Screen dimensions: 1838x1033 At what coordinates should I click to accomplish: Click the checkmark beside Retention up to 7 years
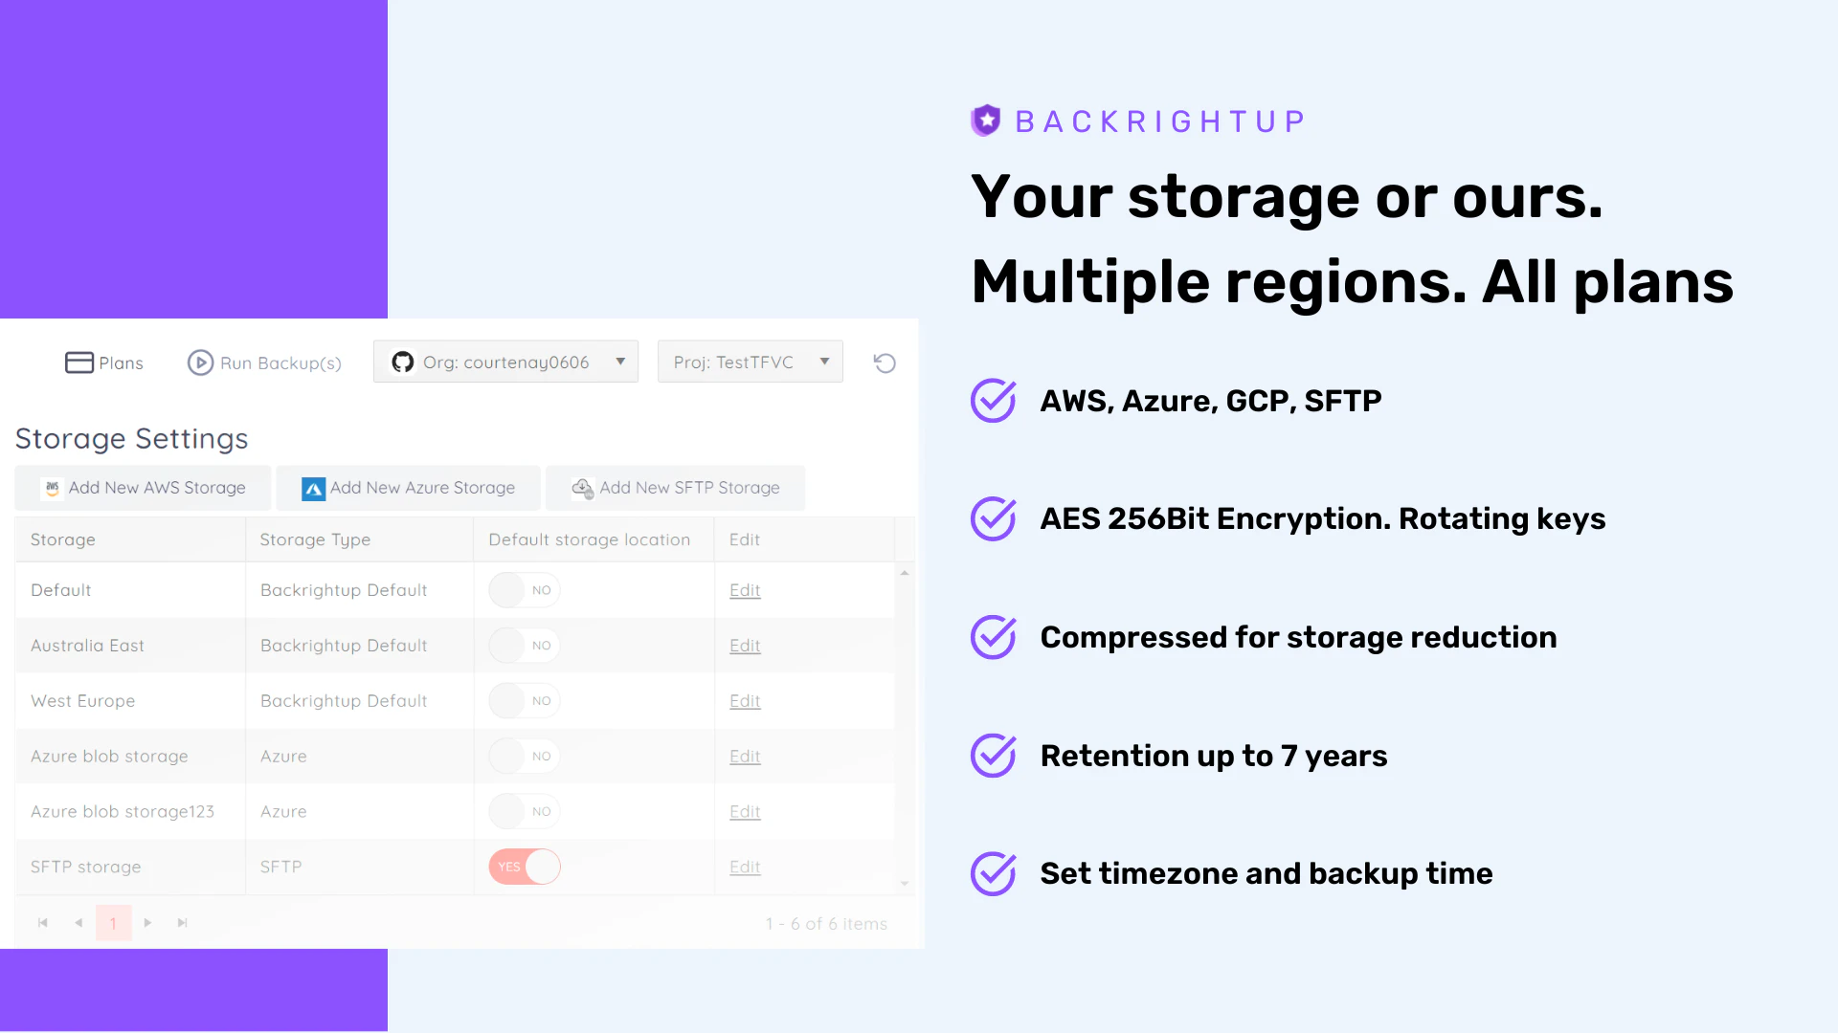tap(993, 756)
